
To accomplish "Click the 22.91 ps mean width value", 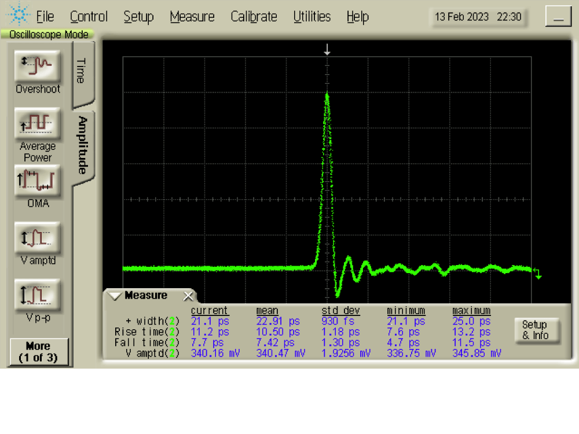I will click(278, 321).
